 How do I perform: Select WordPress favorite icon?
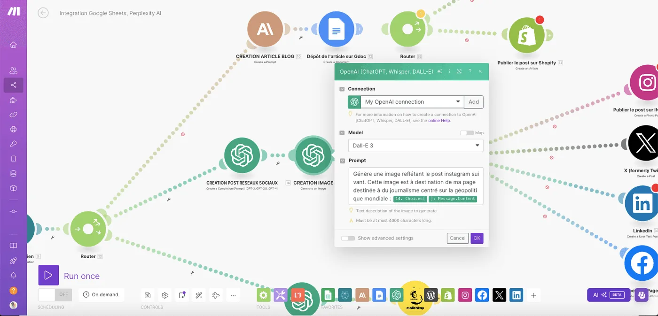point(431,295)
